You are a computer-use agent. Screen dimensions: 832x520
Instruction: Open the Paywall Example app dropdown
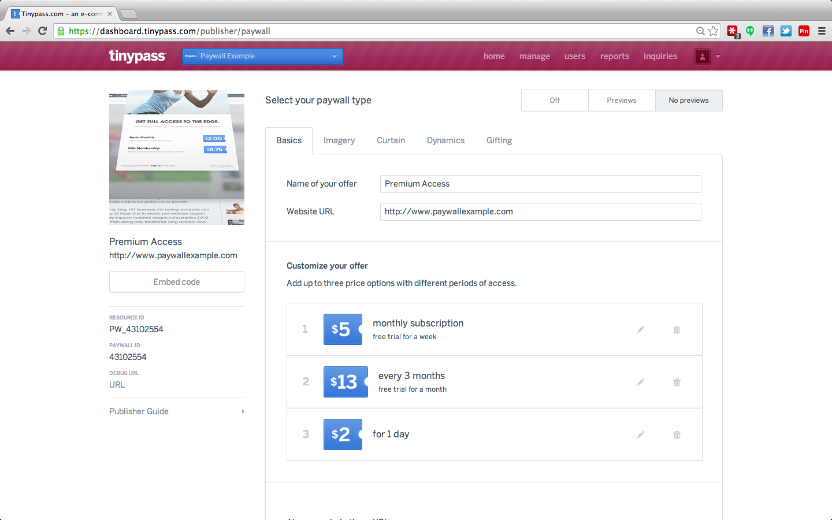pyautogui.click(x=262, y=56)
